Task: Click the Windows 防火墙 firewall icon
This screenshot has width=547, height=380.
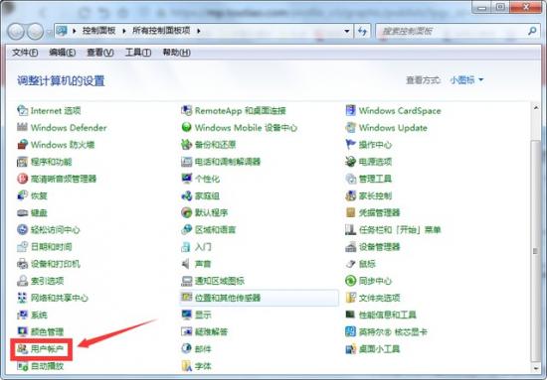Action: click(x=22, y=145)
